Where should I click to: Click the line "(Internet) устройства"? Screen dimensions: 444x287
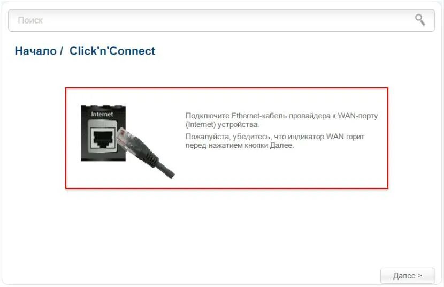pos(223,124)
